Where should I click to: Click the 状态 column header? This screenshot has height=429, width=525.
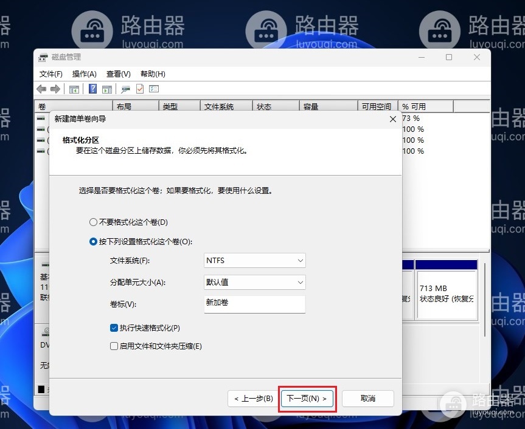pos(276,106)
